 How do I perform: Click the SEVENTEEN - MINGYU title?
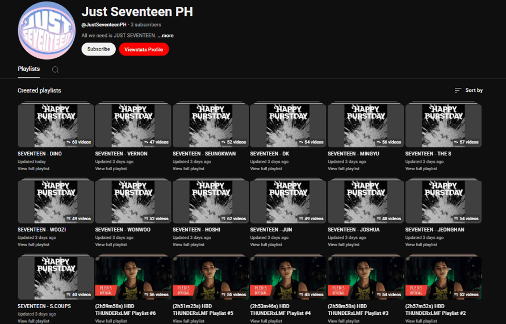click(353, 154)
